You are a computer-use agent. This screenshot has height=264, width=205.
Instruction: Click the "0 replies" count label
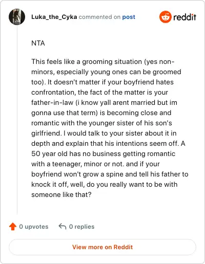(x=81, y=227)
